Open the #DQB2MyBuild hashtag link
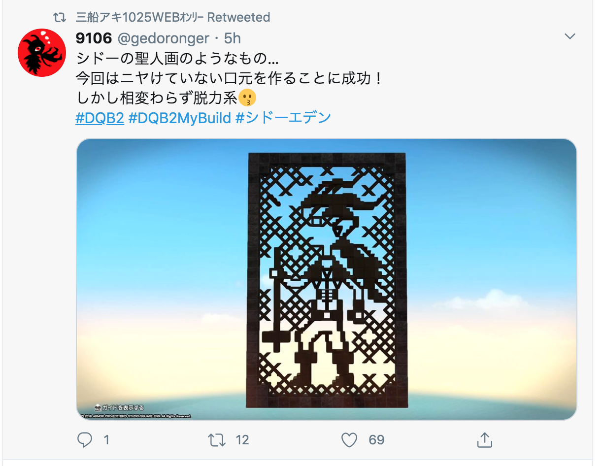The width and height of the screenshot is (604, 466). tap(179, 118)
